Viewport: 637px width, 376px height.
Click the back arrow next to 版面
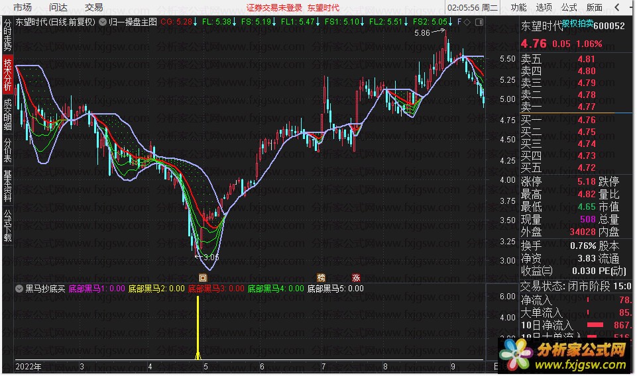pyautogui.click(x=617, y=7)
